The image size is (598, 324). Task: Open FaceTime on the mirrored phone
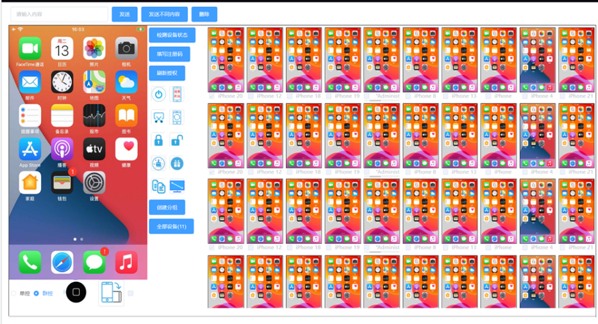click(29, 49)
